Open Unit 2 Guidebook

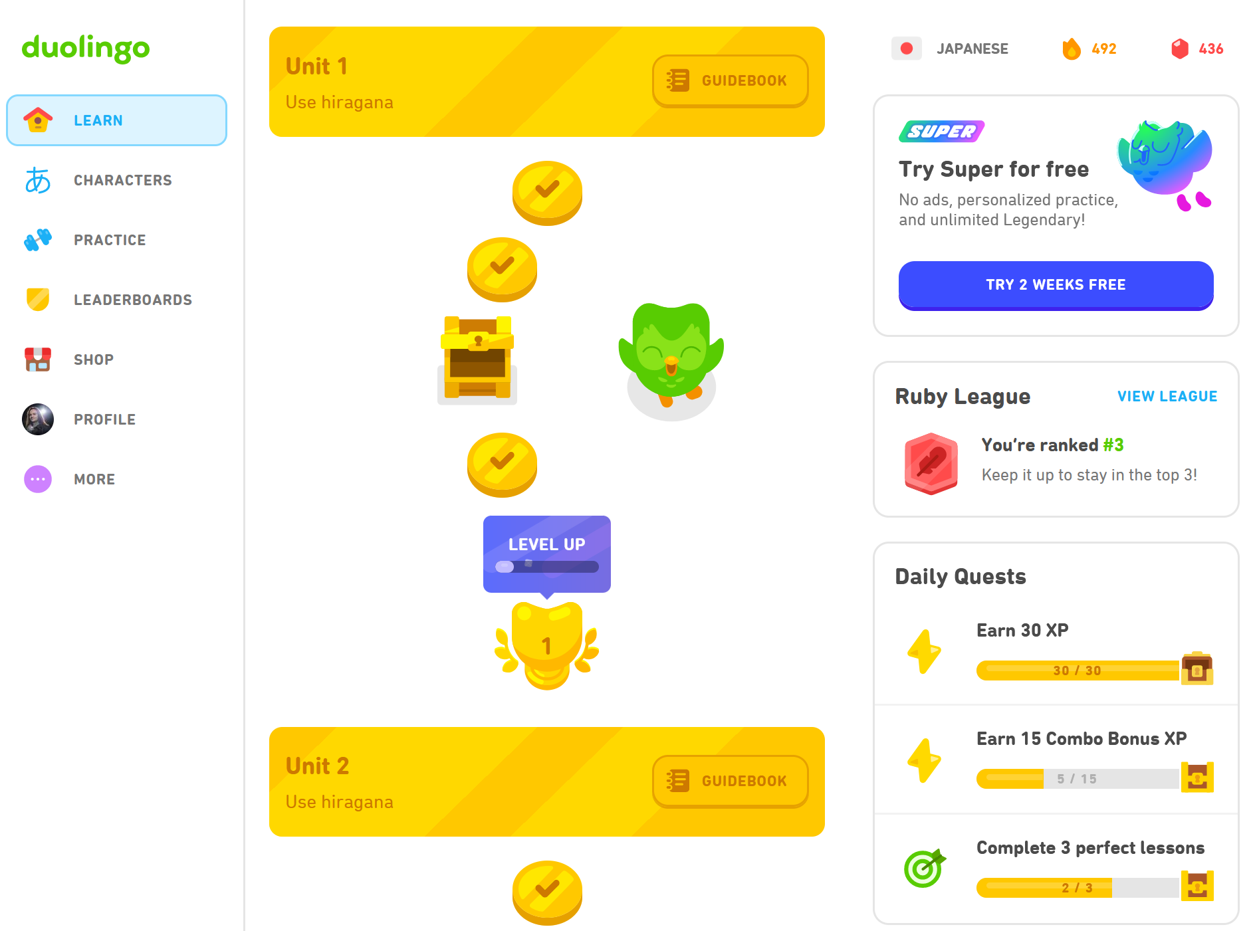729,781
